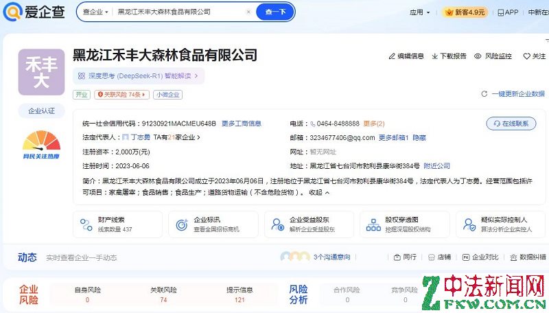549x313 pixels.
Task: Open the 财产线索 card
Action: coord(117,224)
